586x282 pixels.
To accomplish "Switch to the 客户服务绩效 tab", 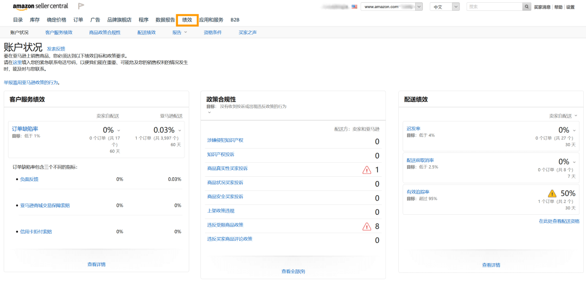I will pyautogui.click(x=59, y=33).
